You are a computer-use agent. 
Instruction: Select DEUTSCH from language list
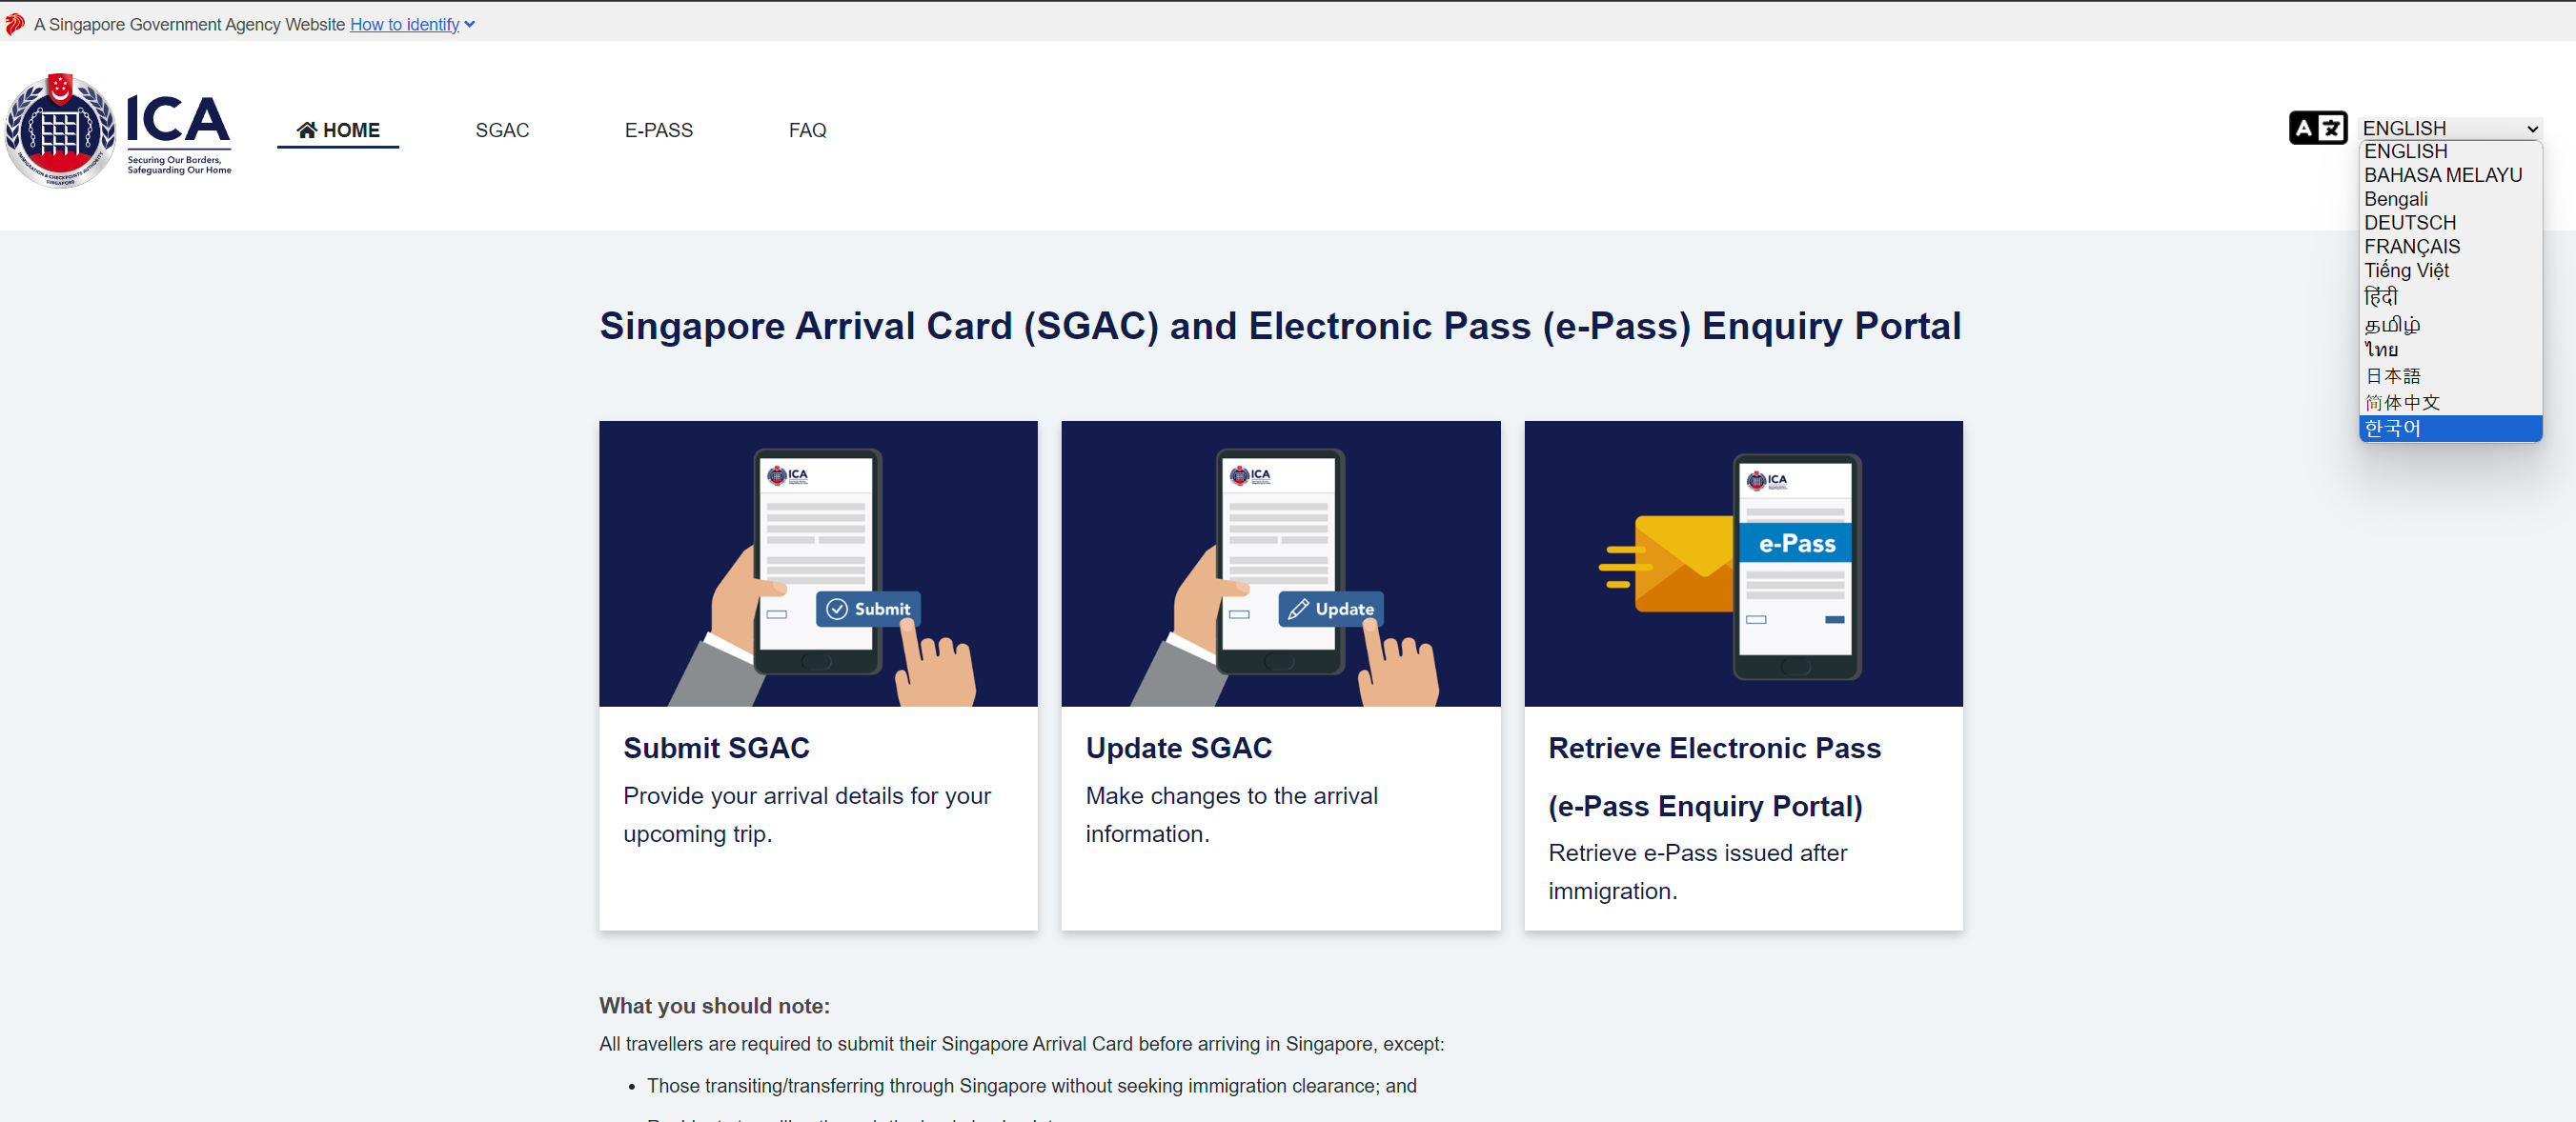click(x=2450, y=223)
